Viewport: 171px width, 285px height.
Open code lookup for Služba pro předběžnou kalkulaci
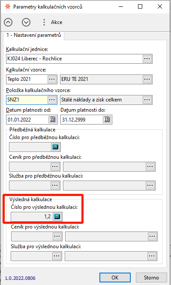pyautogui.click(x=55, y=185)
